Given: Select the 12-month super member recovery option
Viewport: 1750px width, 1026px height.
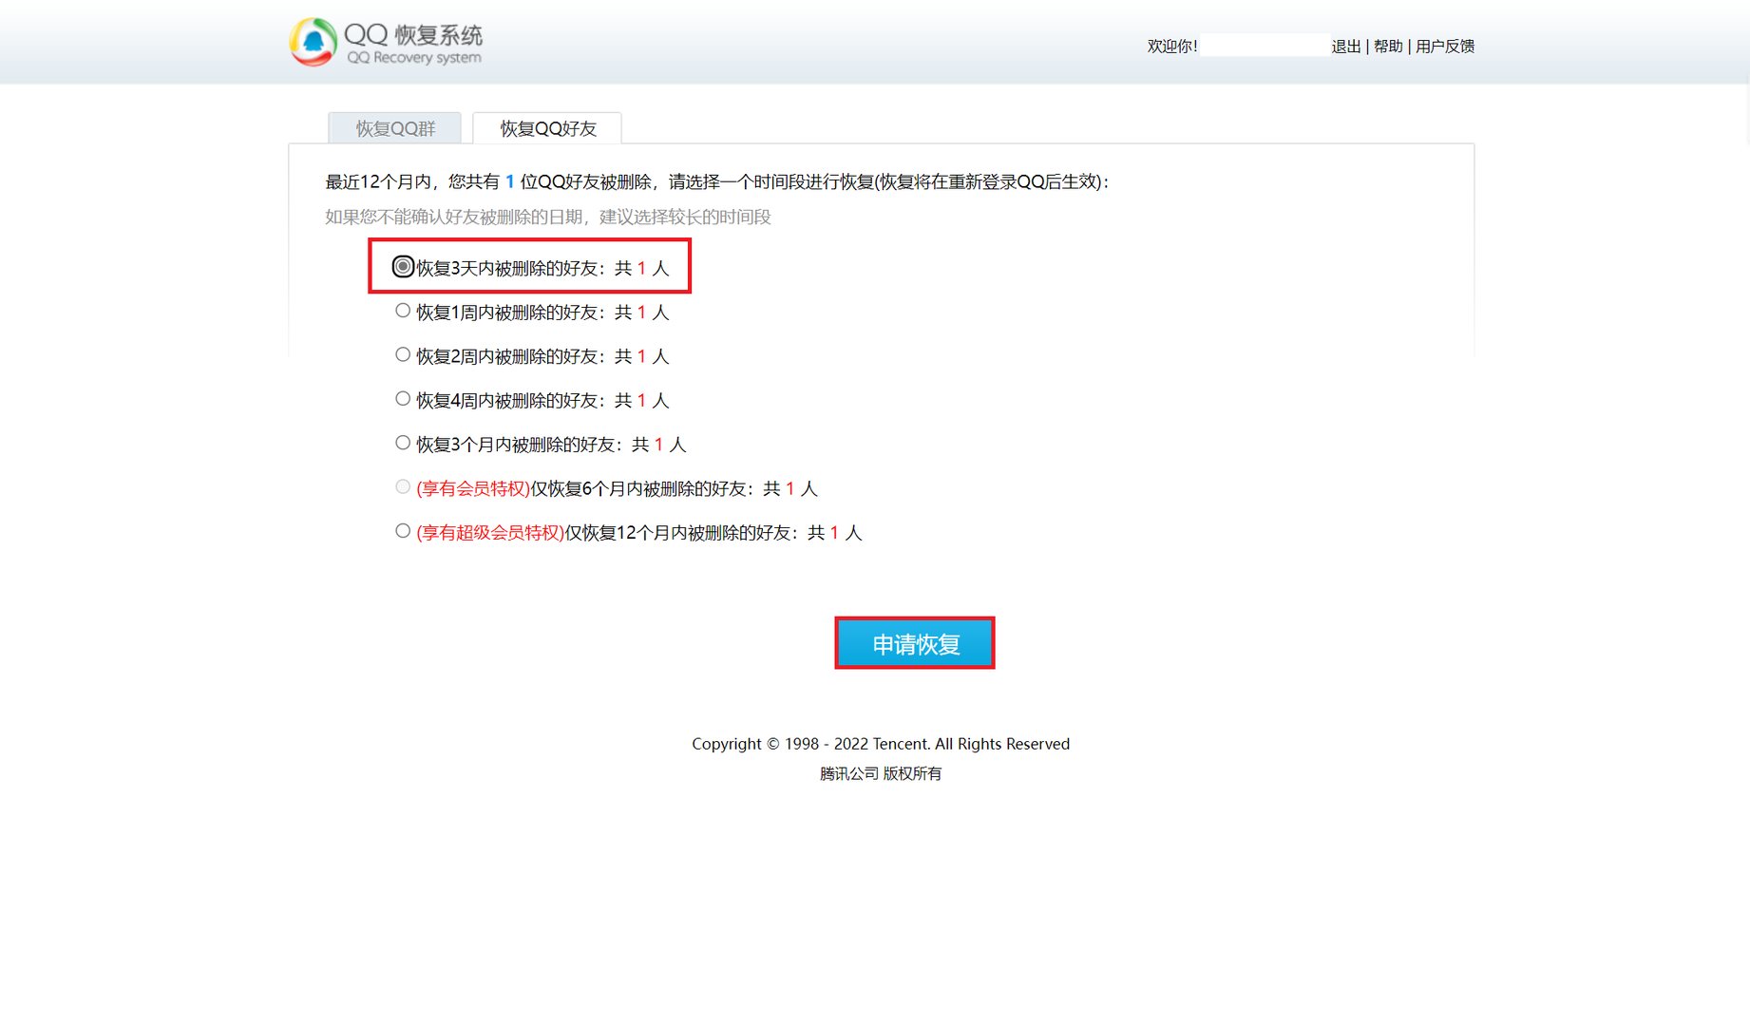Looking at the screenshot, I should (x=402, y=530).
